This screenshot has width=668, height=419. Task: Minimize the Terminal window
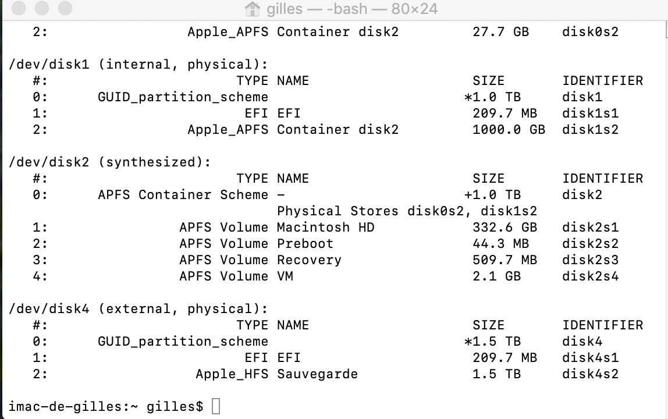pyautogui.click(x=42, y=9)
